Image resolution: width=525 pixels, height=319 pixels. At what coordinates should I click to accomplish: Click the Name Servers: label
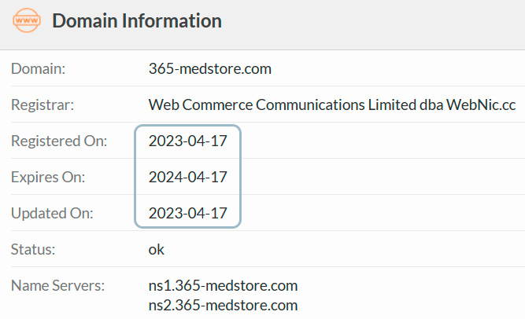57,286
